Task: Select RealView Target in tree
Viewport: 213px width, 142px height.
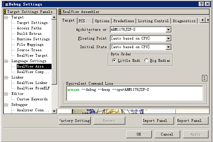Action: (x=32, y=55)
